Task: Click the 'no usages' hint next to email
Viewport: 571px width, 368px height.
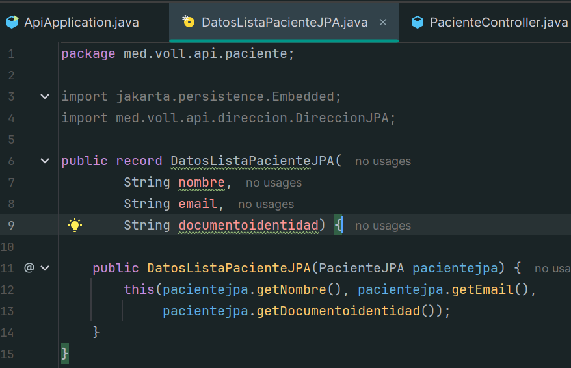Action: (x=266, y=204)
